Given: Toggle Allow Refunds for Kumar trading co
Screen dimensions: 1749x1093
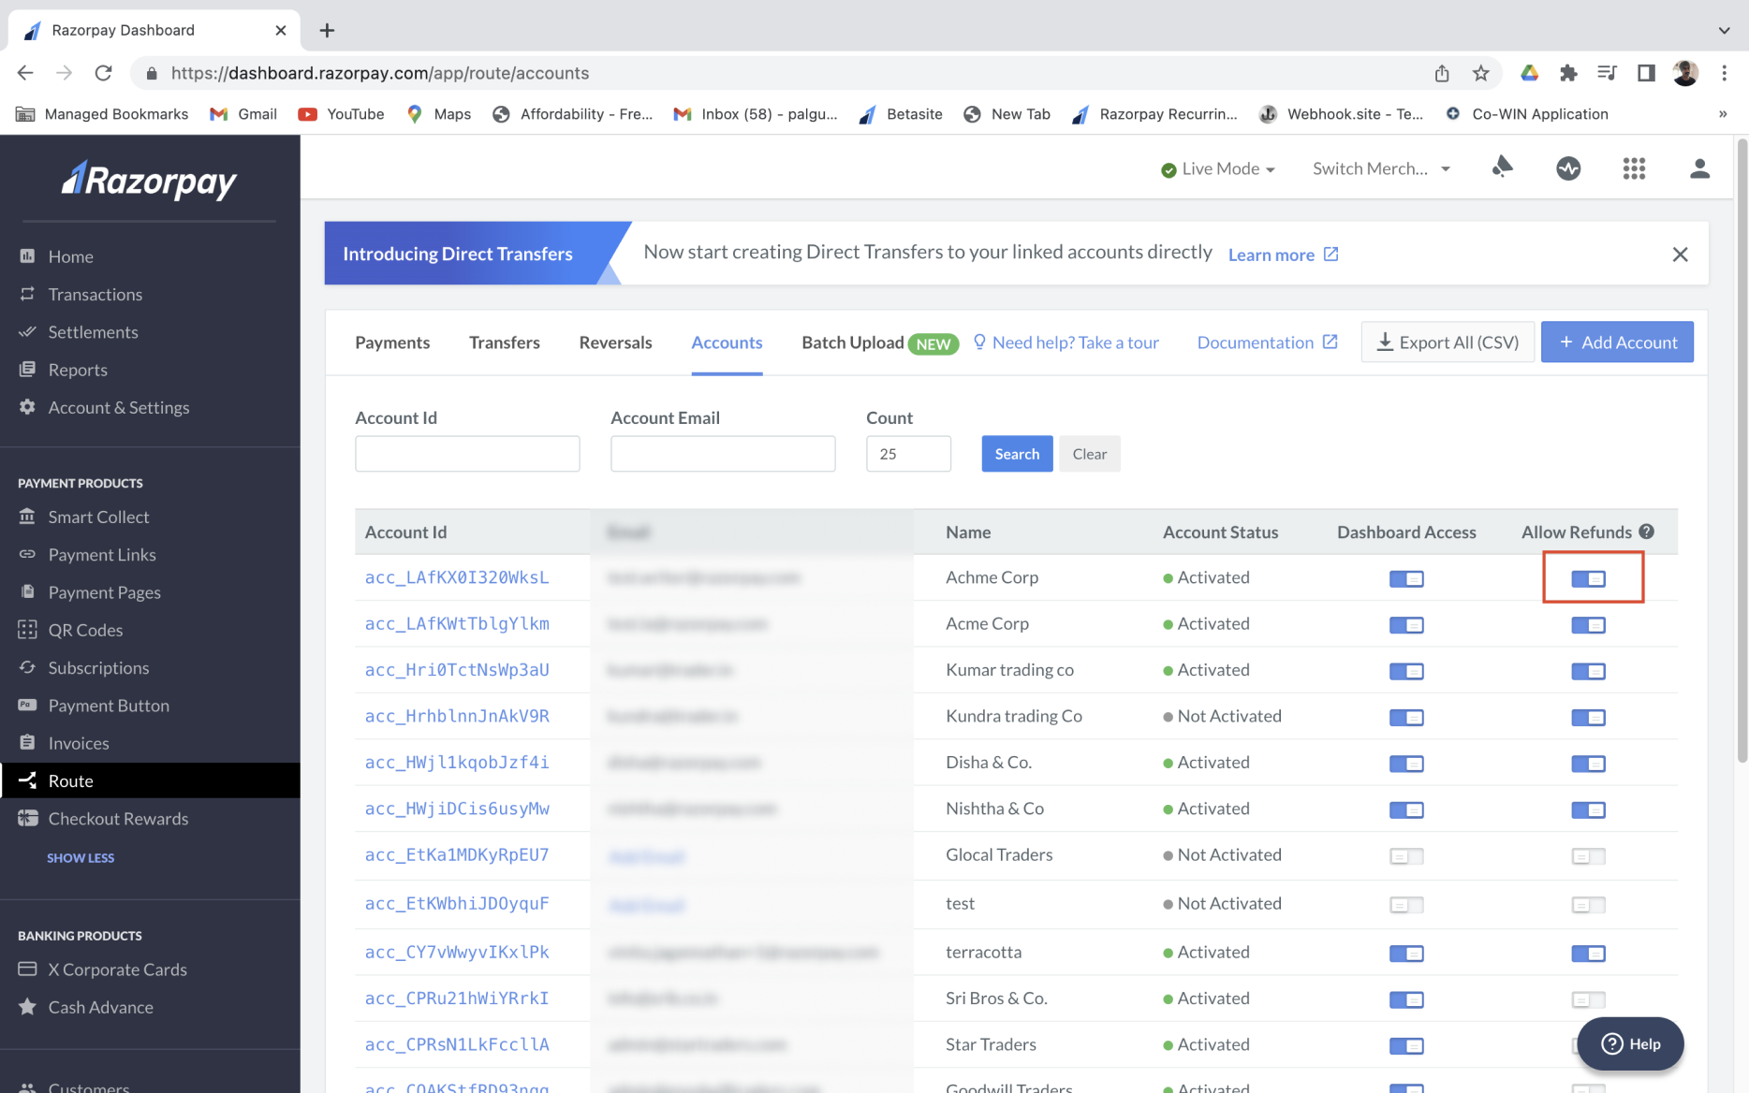Looking at the screenshot, I should (1589, 671).
